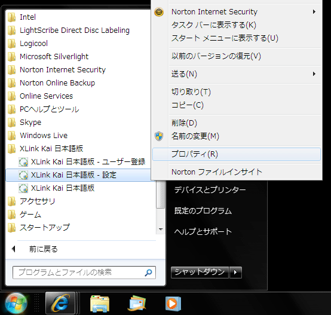This screenshot has height=315, width=331.
Task: Choose スタート メニューに表示する(U)
Action: click(237, 38)
